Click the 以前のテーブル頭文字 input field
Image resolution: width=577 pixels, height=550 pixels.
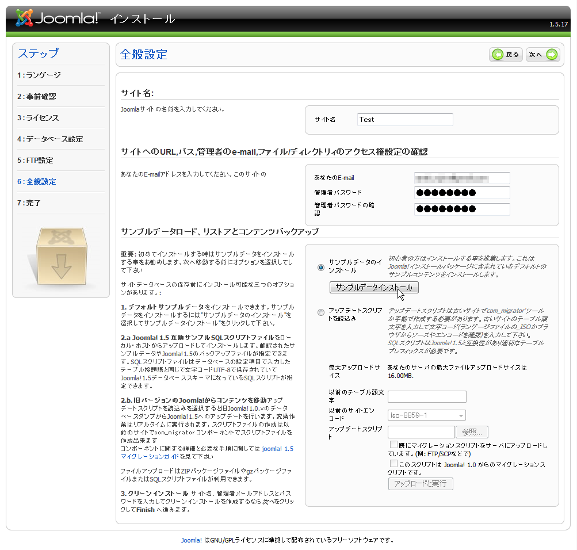tap(427, 396)
